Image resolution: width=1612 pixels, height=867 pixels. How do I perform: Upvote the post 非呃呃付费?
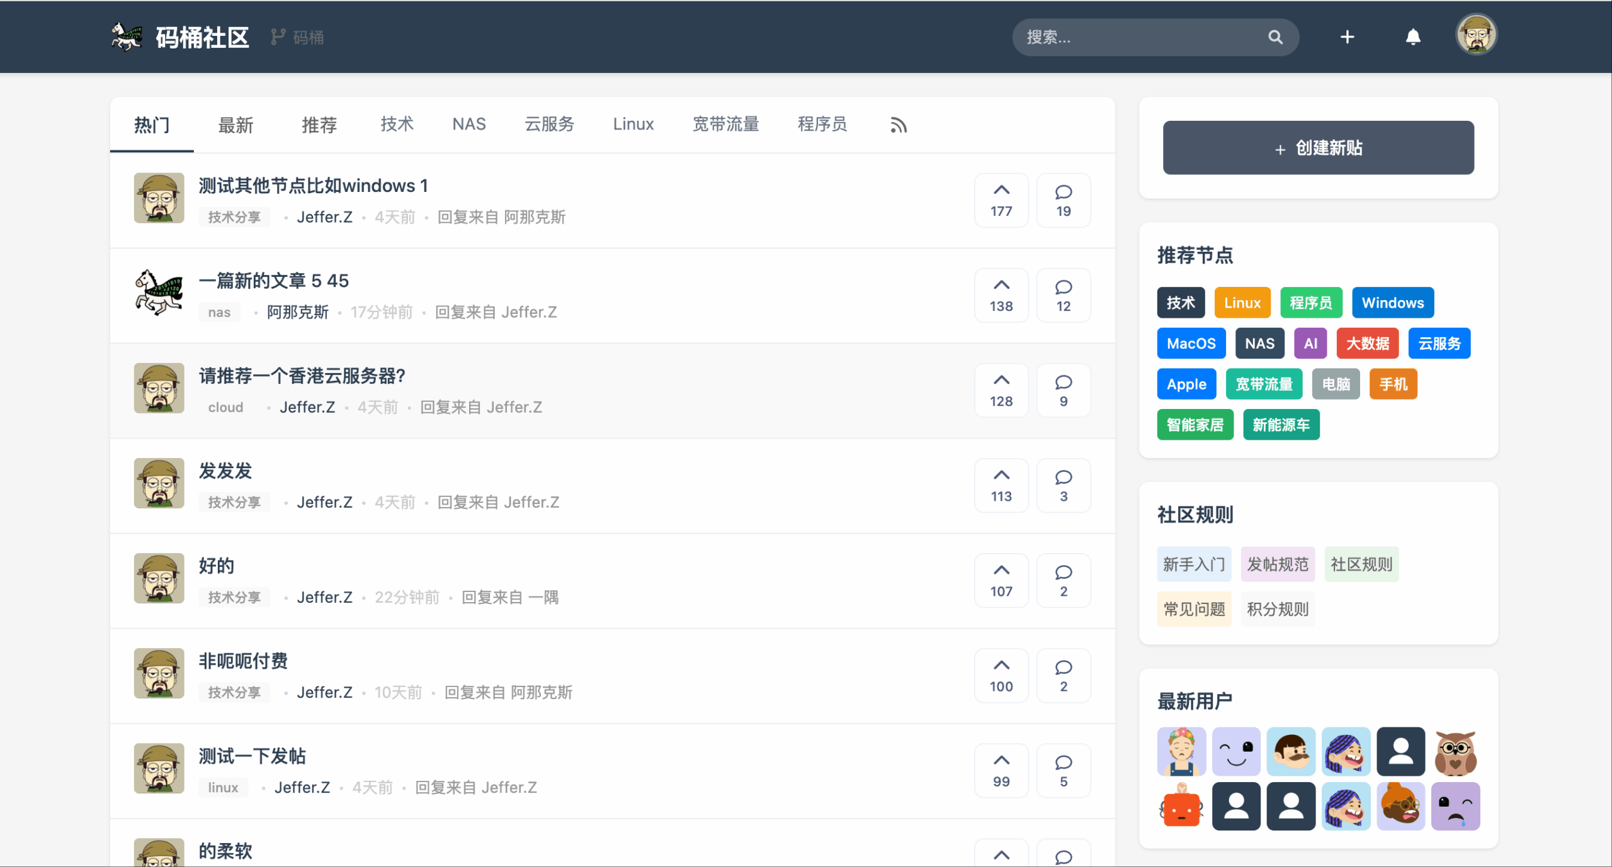point(1001,675)
